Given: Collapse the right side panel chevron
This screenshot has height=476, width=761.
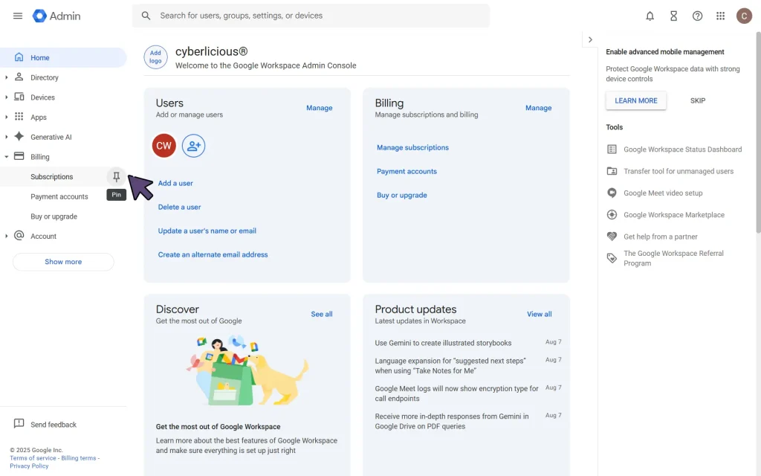Looking at the screenshot, I should [589, 40].
